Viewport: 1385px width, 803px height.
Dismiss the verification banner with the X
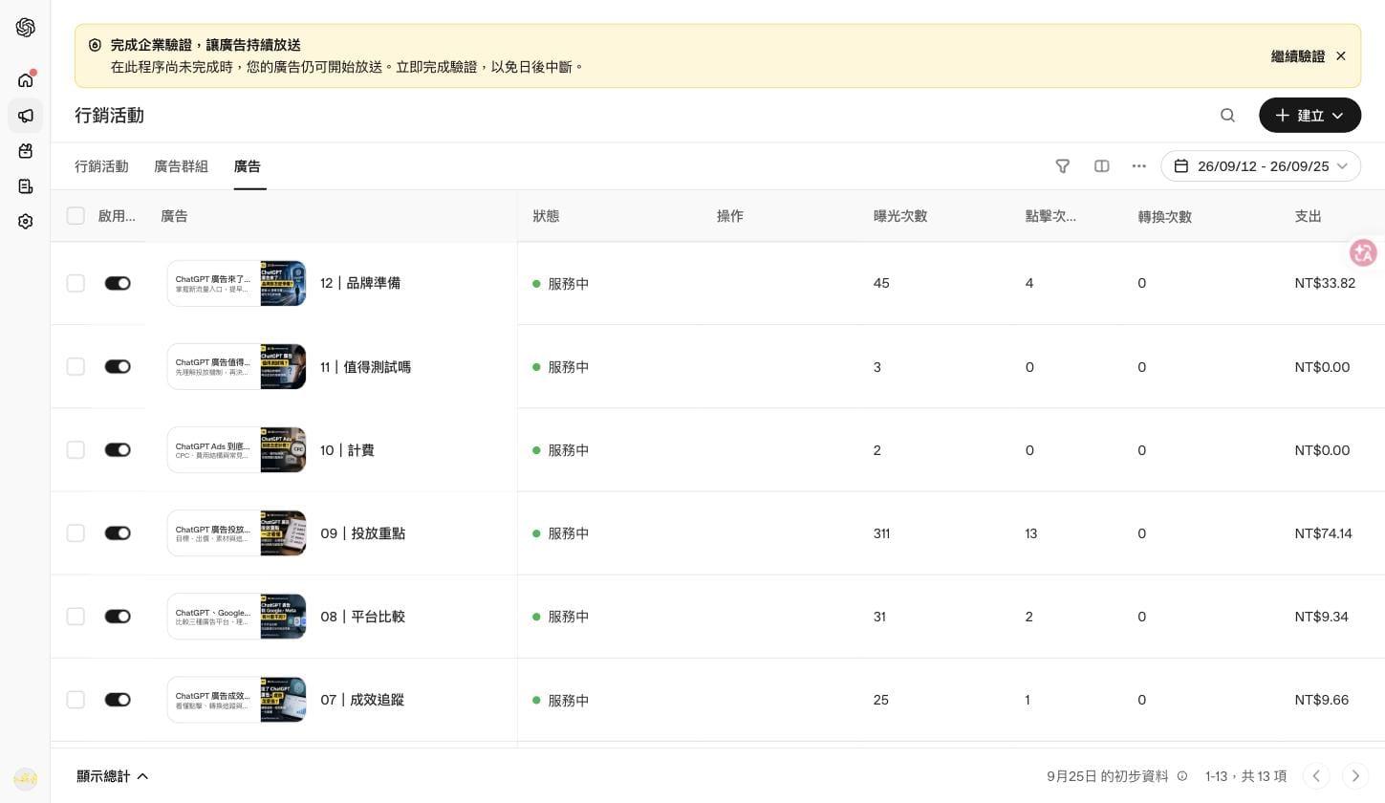[1341, 56]
